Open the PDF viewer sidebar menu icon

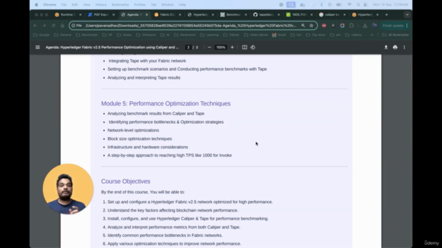click(x=37, y=48)
